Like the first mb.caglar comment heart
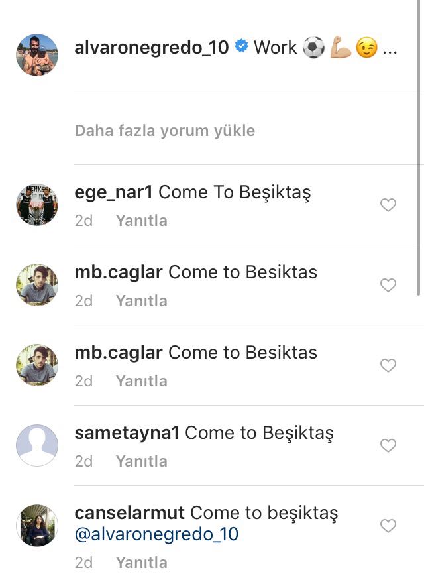The height and width of the screenshot is (584, 424). tap(388, 285)
